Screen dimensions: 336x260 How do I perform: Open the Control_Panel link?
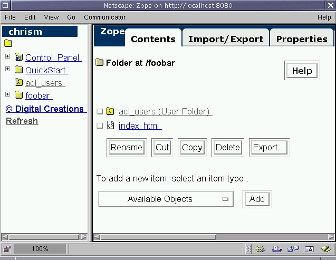pyautogui.click(x=54, y=57)
